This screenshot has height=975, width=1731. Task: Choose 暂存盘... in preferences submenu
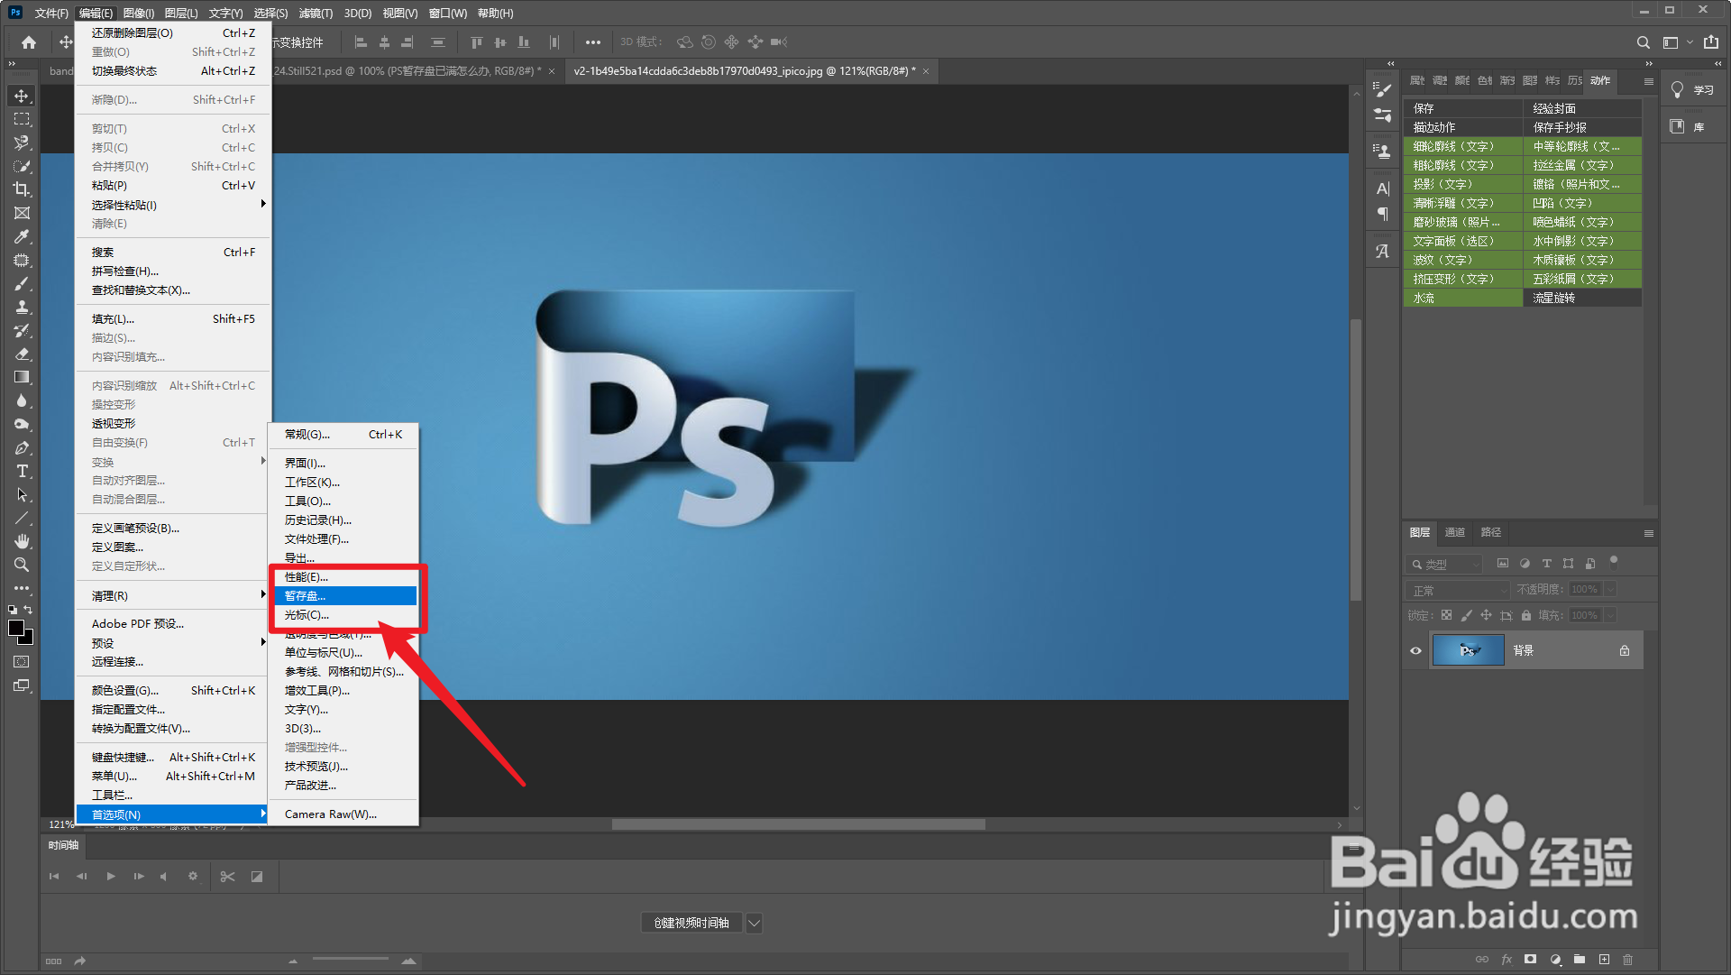(x=345, y=595)
